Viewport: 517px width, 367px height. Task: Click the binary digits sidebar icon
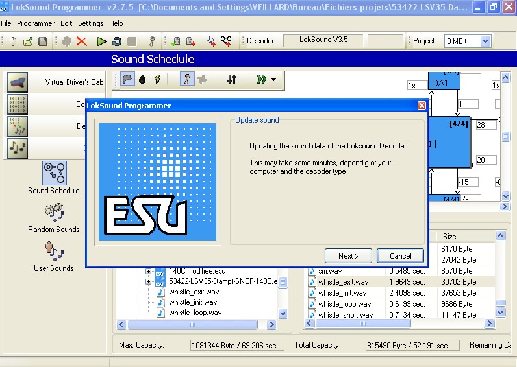(18, 104)
